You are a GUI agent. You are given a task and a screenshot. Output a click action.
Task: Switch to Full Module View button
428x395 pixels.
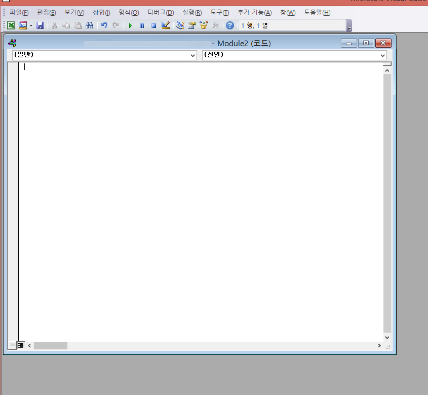tap(21, 345)
